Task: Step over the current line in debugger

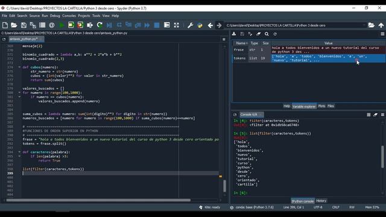Action: coord(119,25)
